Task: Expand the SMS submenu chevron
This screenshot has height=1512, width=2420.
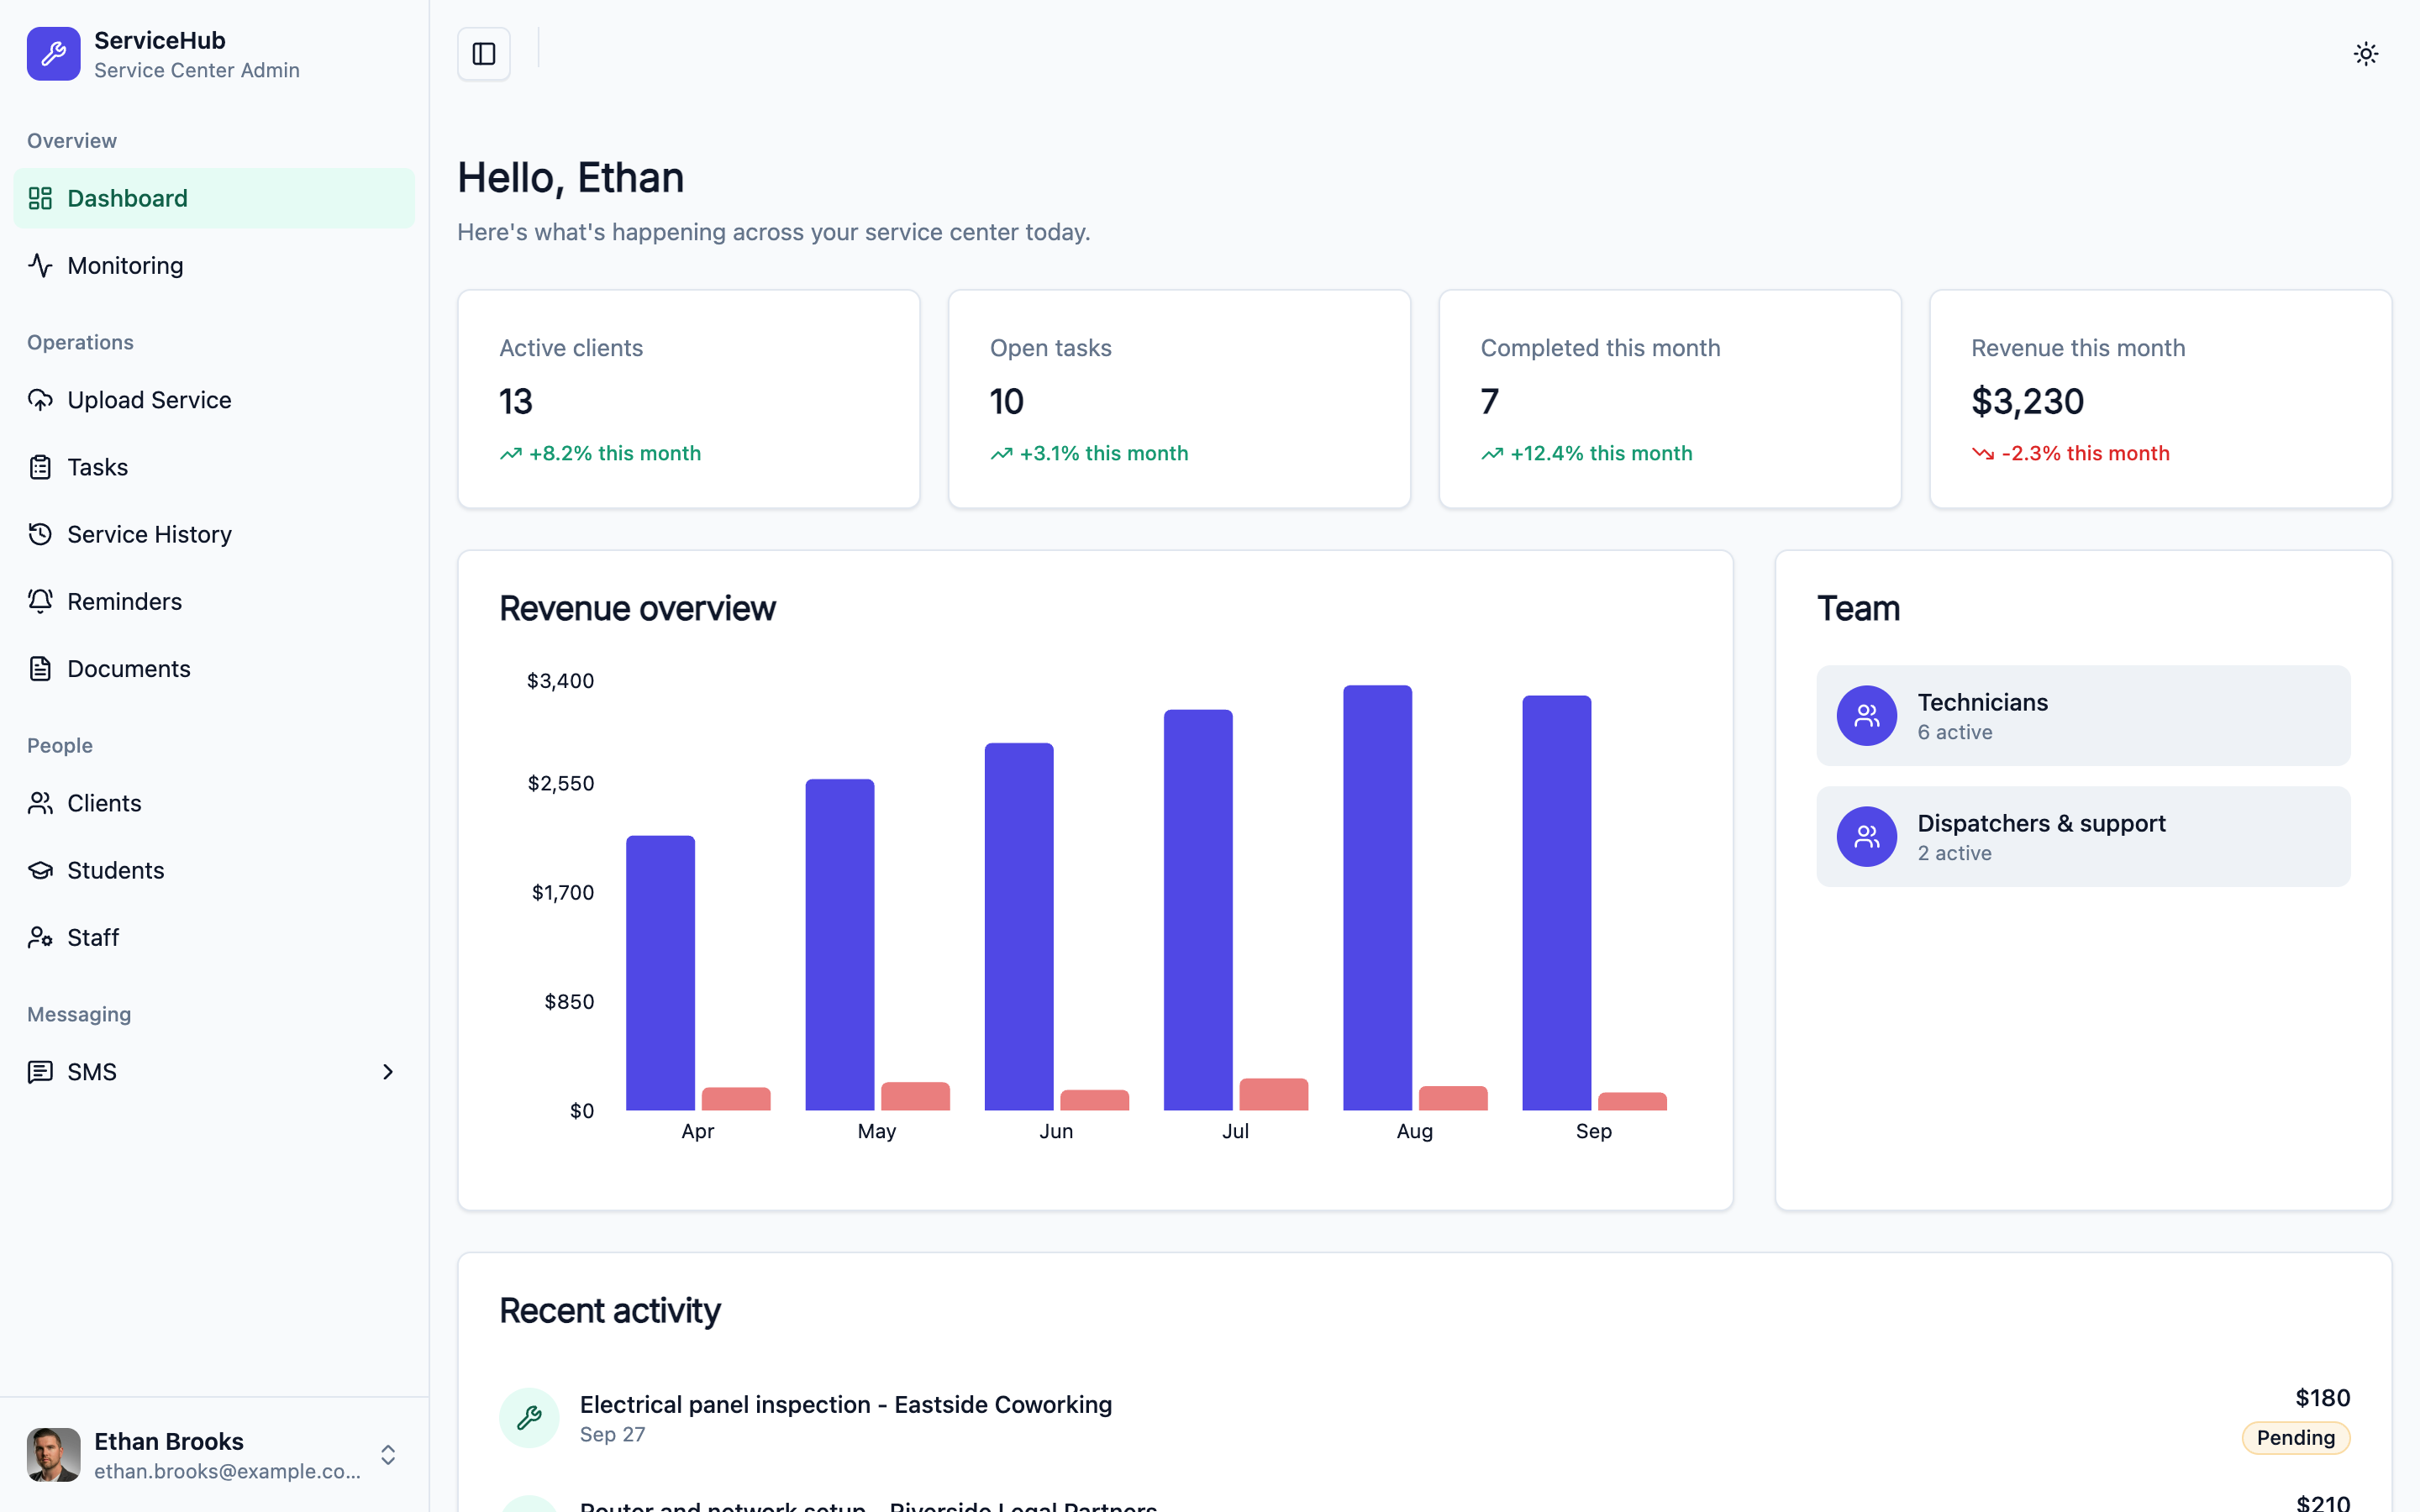Action: [x=388, y=1072]
